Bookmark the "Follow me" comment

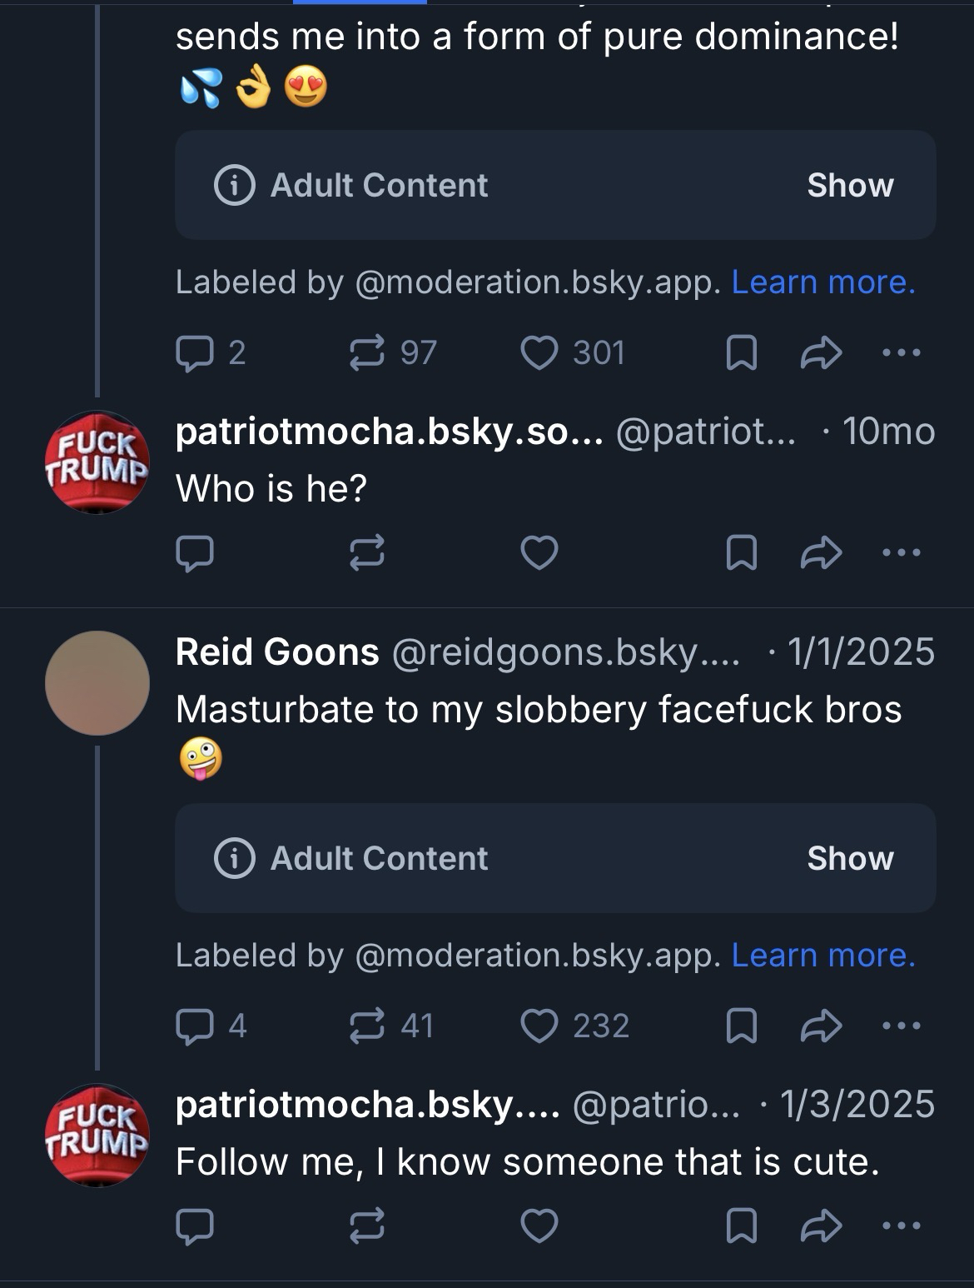pos(741,1226)
